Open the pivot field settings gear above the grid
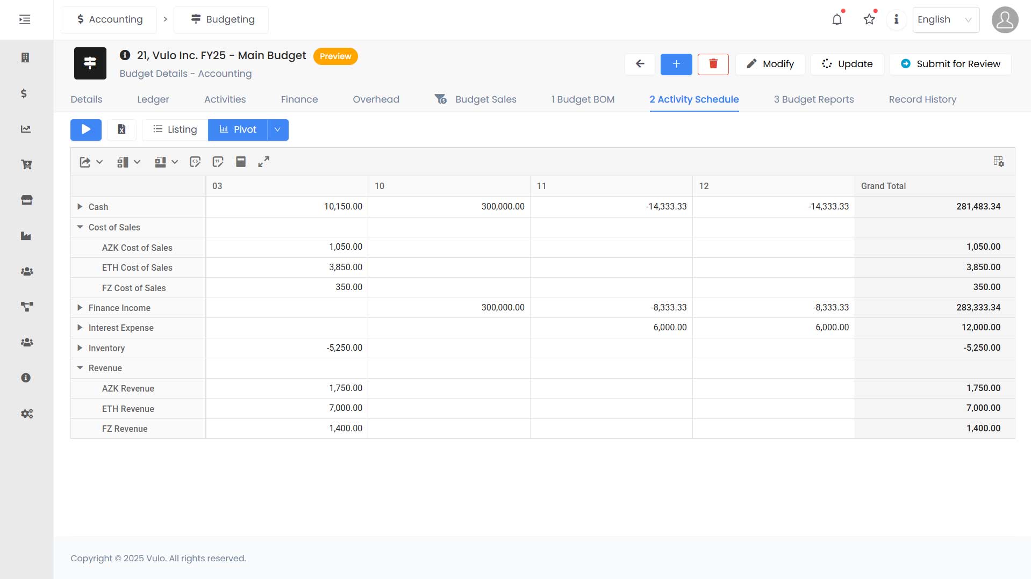Viewport: 1031px width, 579px height. tap(998, 161)
